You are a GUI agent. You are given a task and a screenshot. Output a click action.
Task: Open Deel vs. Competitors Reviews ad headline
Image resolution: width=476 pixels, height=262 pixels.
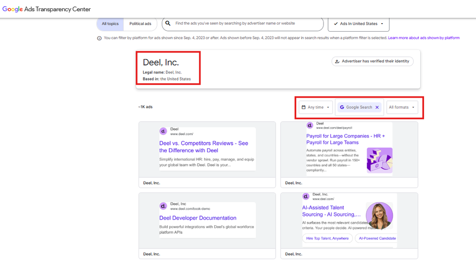pyautogui.click(x=204, y=147)
